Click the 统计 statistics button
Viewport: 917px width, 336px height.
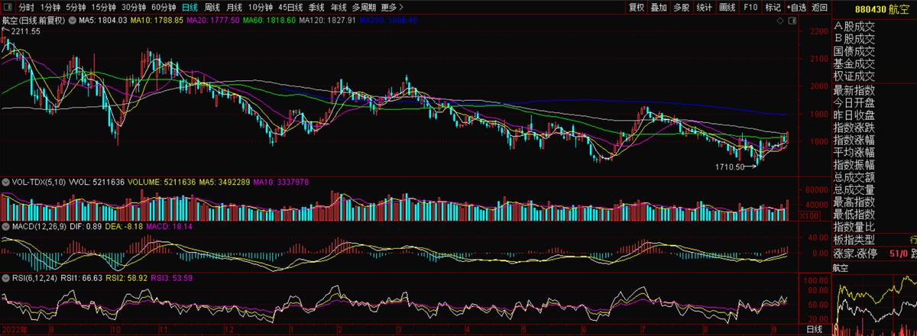(x=705, y=7)
